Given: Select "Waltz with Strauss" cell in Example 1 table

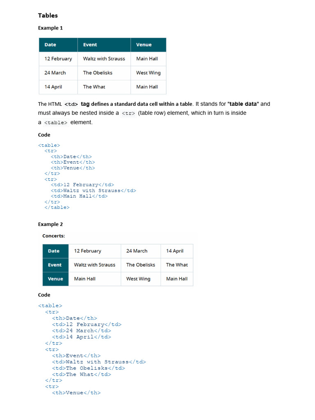Looking at the screenshot, I should point(104,59).
